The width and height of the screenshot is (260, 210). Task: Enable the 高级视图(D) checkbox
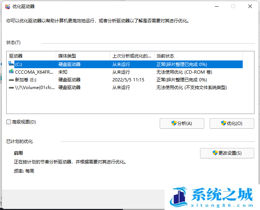[x=9, y=122]
